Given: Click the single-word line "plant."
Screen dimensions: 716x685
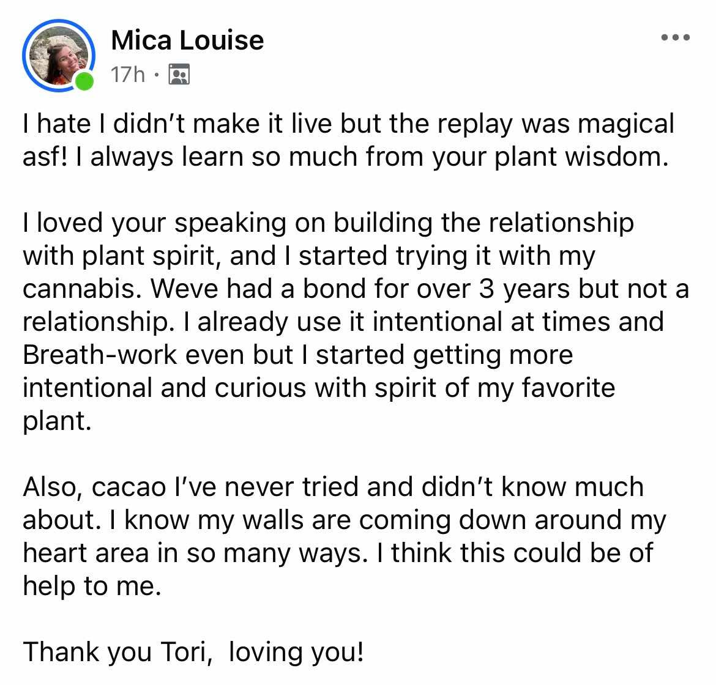Looking at the screenshot, I should pos(57,421).
